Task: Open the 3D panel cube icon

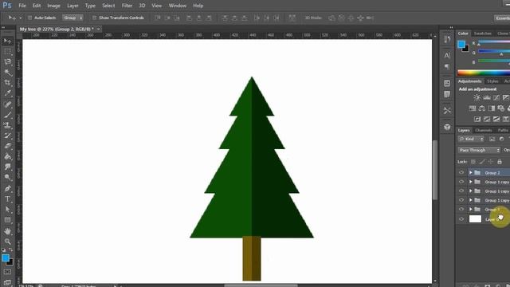Action: [x=447, y=127]
